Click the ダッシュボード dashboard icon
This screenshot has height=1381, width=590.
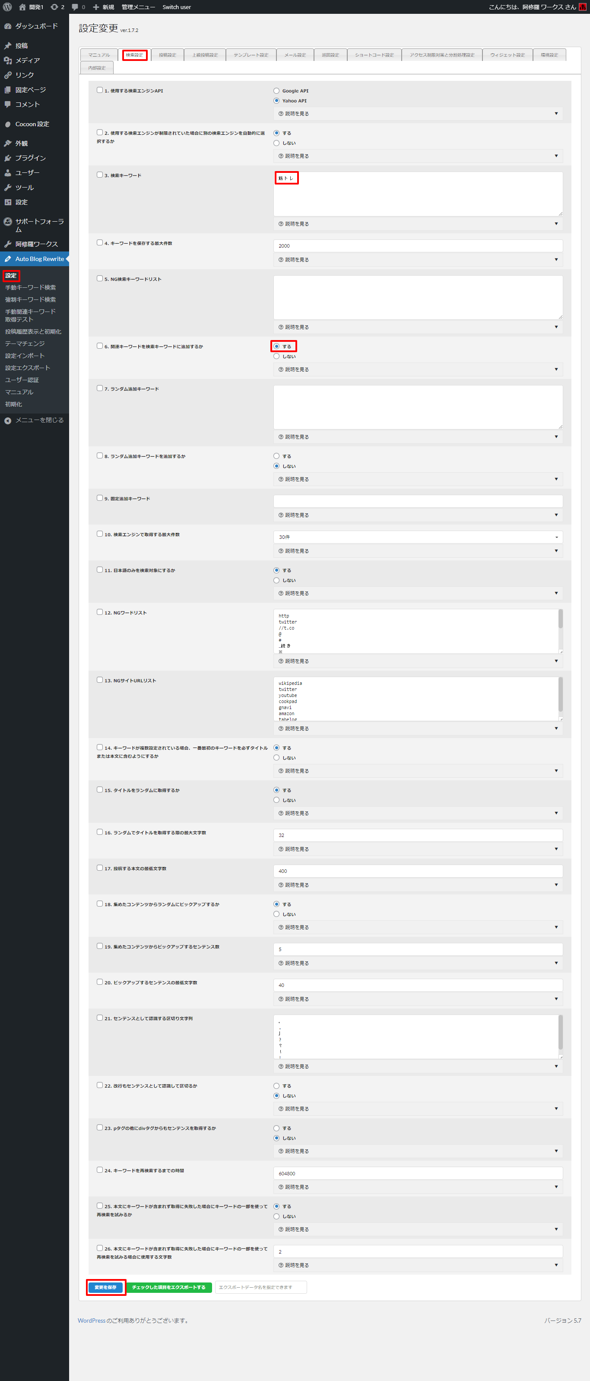[7, 26]
